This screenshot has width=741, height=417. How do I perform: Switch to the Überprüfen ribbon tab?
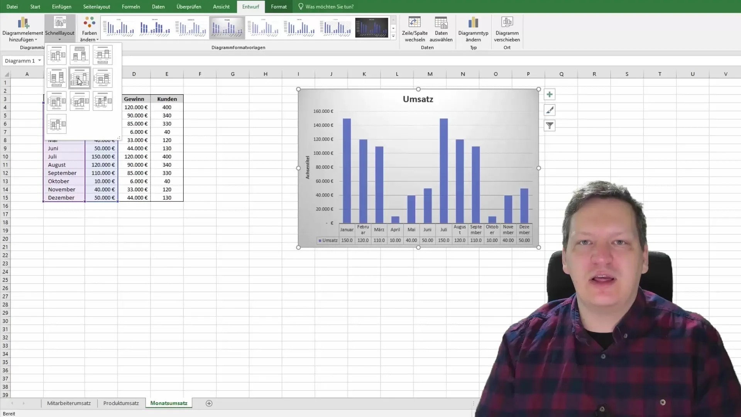pyautogui.click(x=189, y=7)
